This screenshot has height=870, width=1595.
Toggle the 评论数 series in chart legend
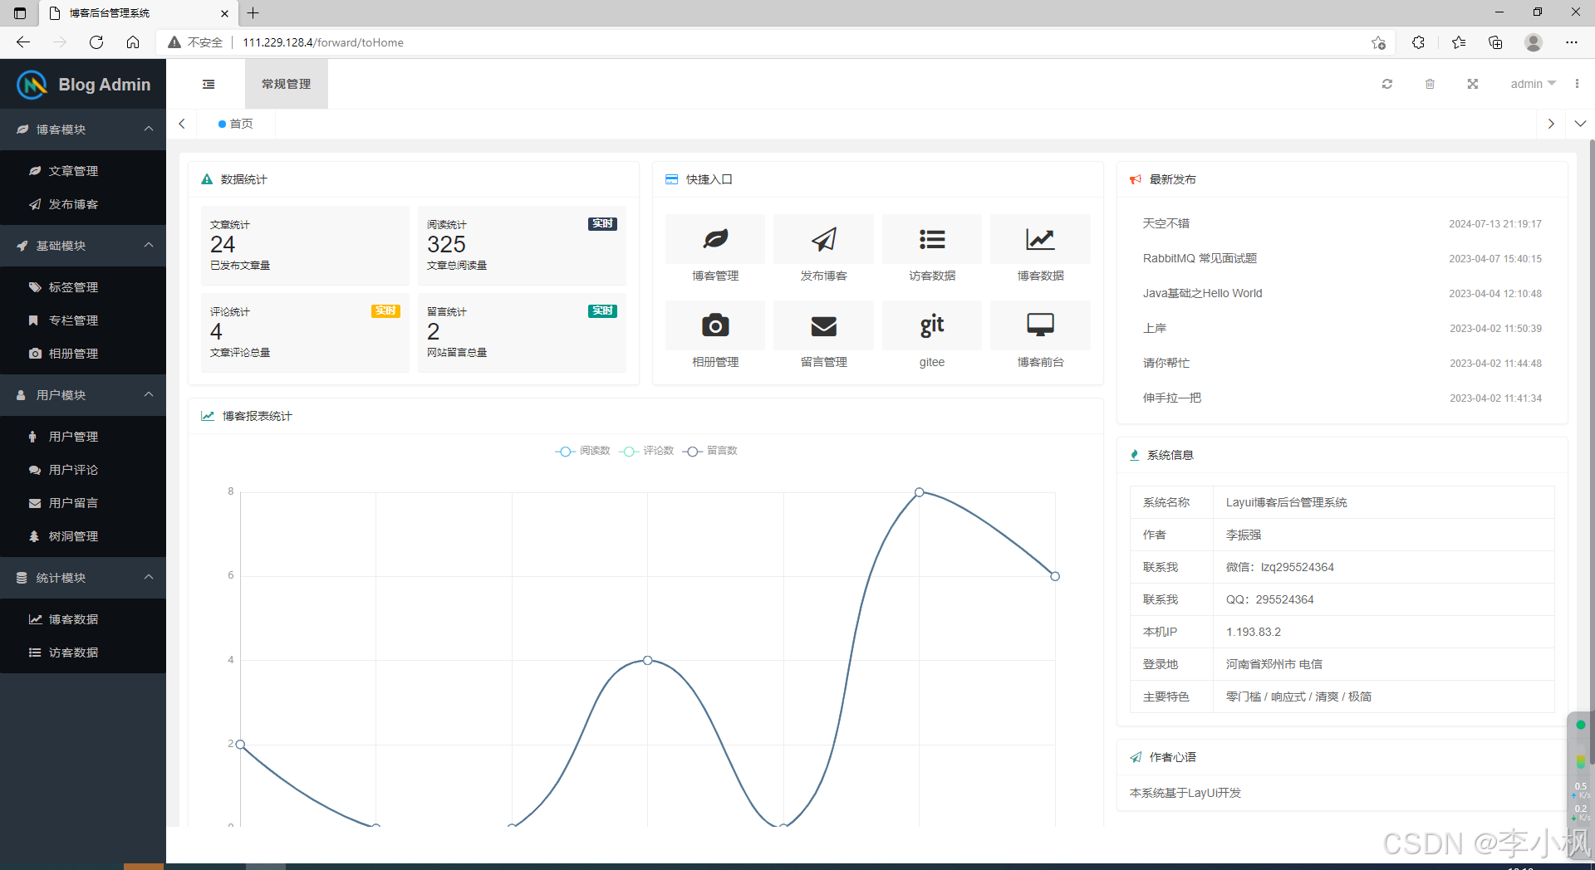pos(646,451)
